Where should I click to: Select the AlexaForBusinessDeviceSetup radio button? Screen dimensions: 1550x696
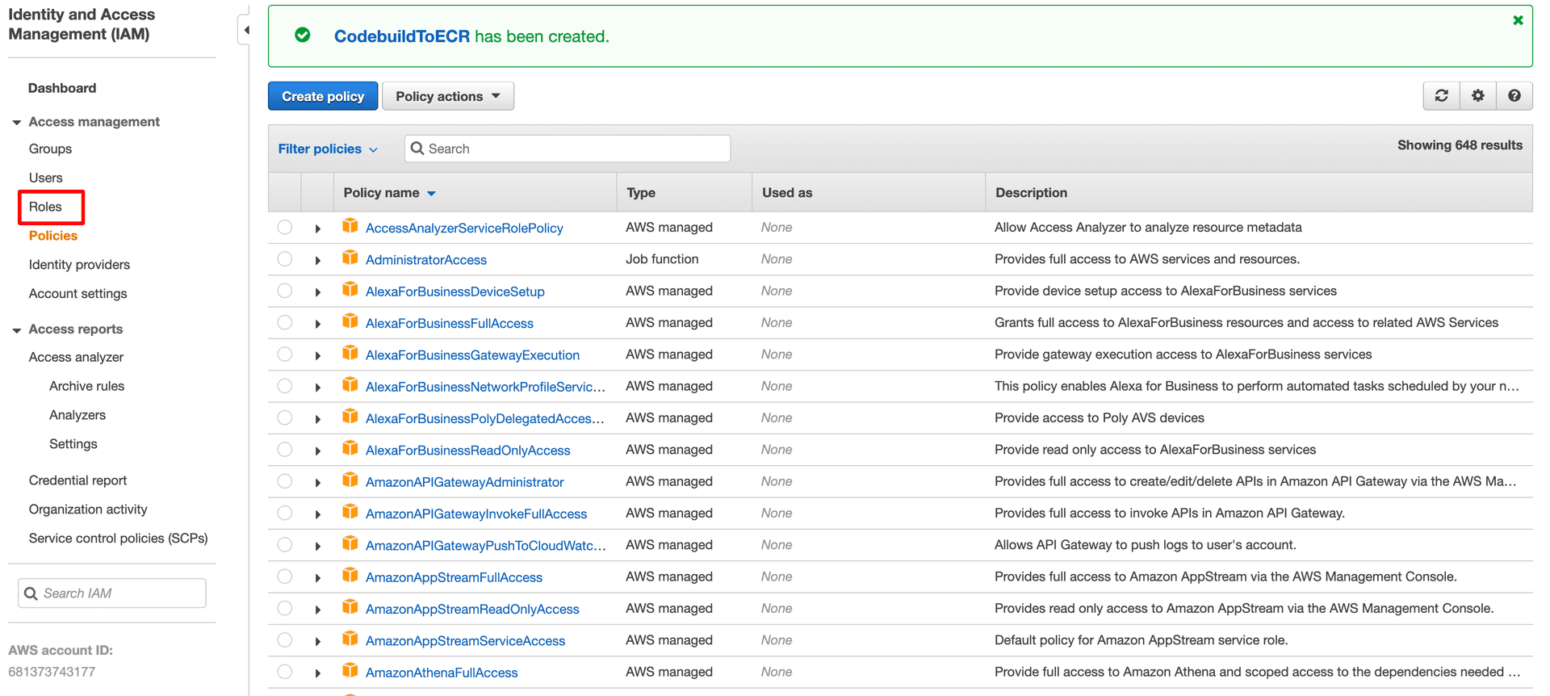point(285,291)
